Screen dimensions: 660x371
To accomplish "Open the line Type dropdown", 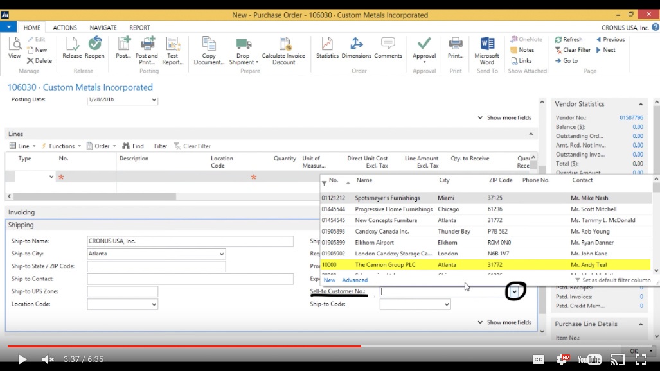I will 51,177.
